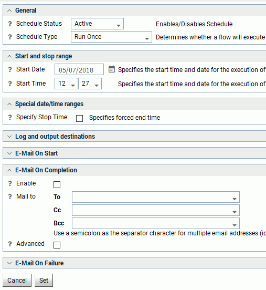Click the question mark next to Start Date
Viewport: 266px width, 290px height.
coord(10,69)
